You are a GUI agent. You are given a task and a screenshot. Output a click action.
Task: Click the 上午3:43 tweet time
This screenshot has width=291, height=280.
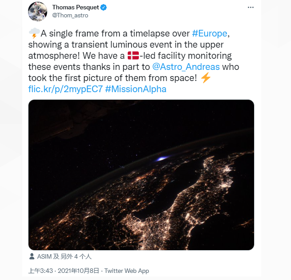pos(40,271)
